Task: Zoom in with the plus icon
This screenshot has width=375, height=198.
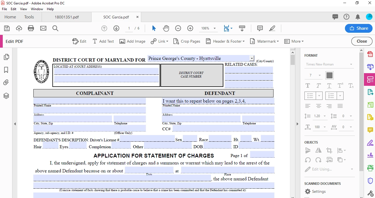Action: click(190, 28)
